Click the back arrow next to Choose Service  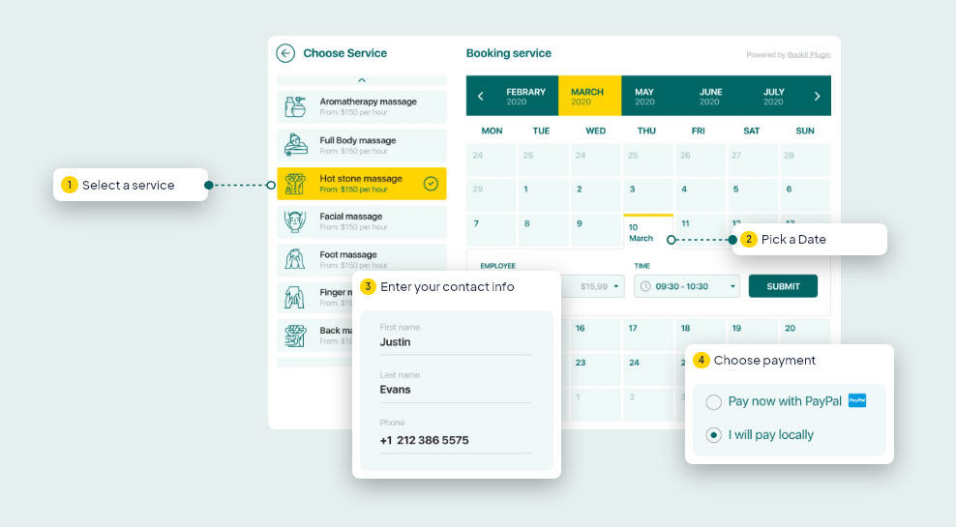285,53
